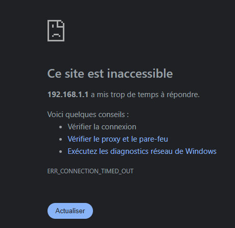This screenshot has width=235, height=228.
Task: Reload the page with the Actualiser button
Action: coord(70,211)
